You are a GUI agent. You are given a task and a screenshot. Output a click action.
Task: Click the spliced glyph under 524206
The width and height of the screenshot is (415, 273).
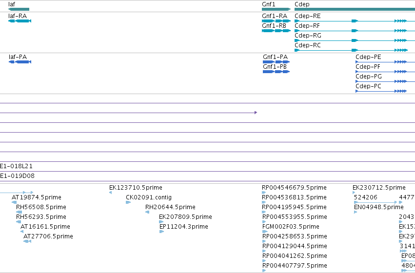pyautogui.click(x=376, y=202)
